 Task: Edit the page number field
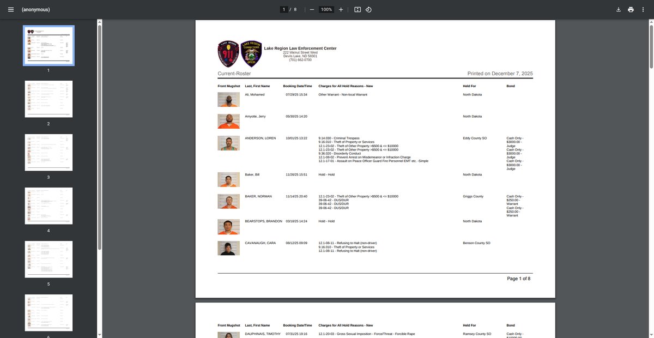click(x=283, y=9)
